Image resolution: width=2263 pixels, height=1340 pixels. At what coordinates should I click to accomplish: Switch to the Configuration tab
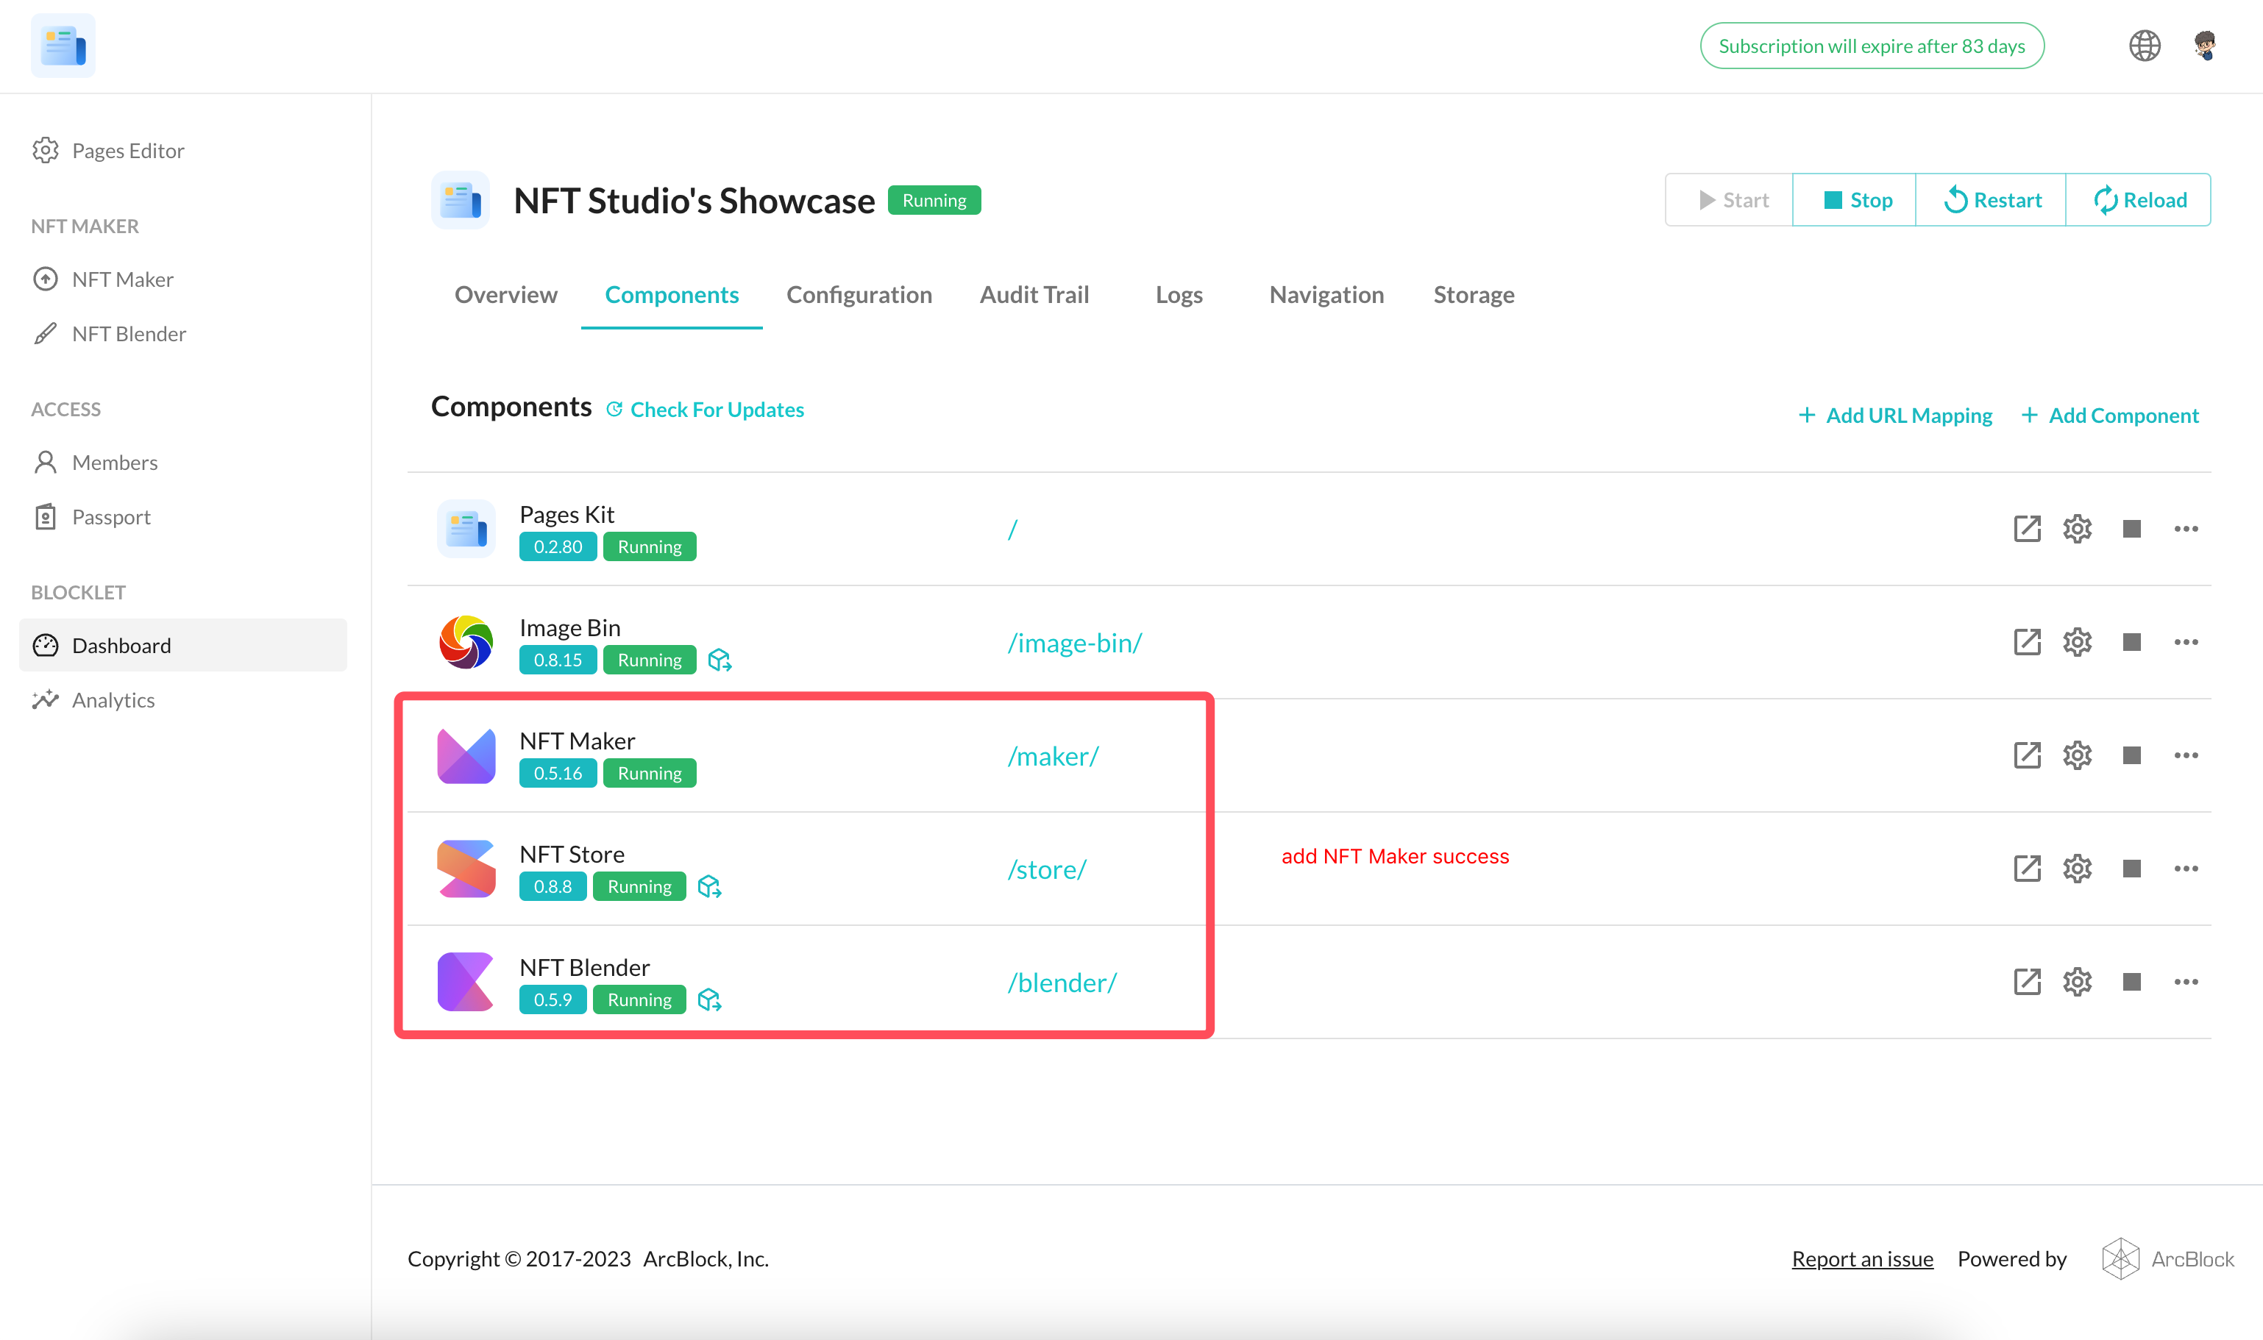[859, 294]
